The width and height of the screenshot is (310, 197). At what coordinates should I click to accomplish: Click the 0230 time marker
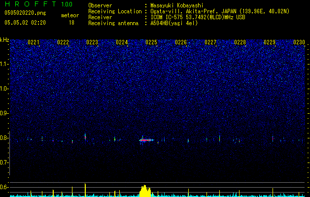pos(299,42)
